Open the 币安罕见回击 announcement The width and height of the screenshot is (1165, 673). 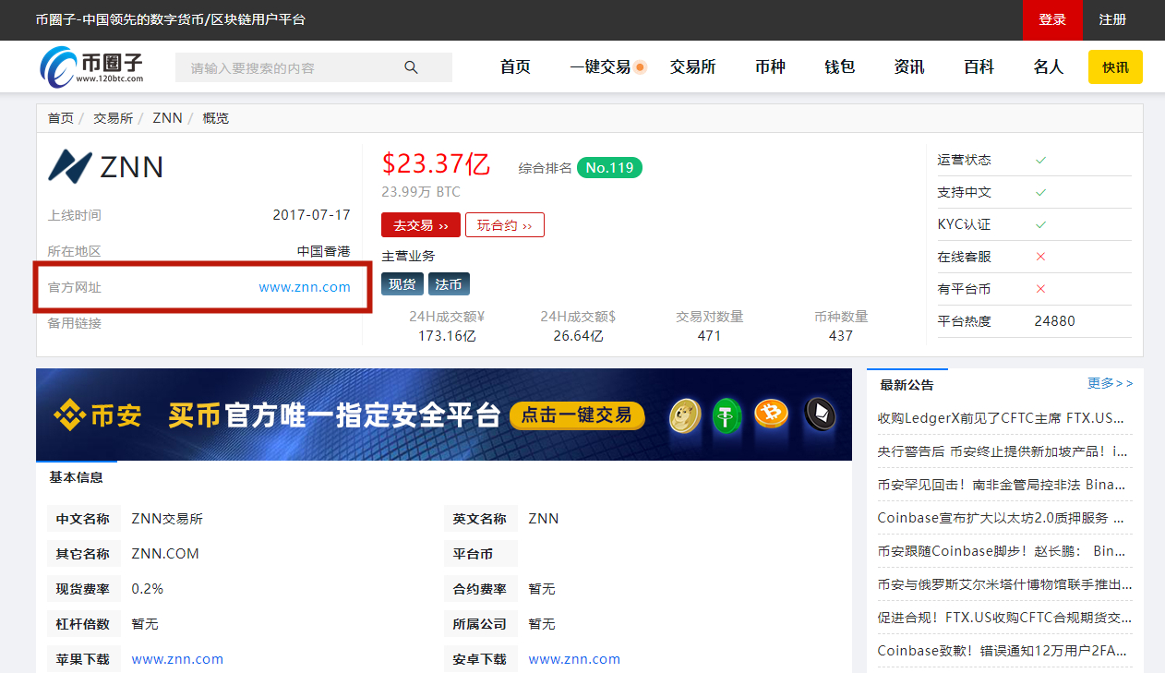1003,485
